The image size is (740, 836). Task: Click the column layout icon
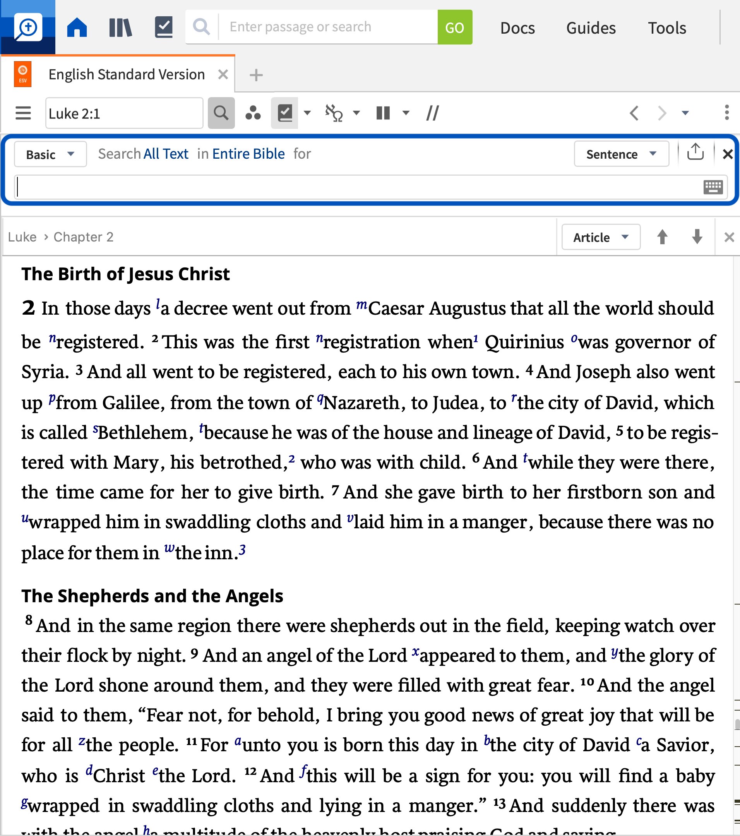pyautogui.click(x=383, y=113)
